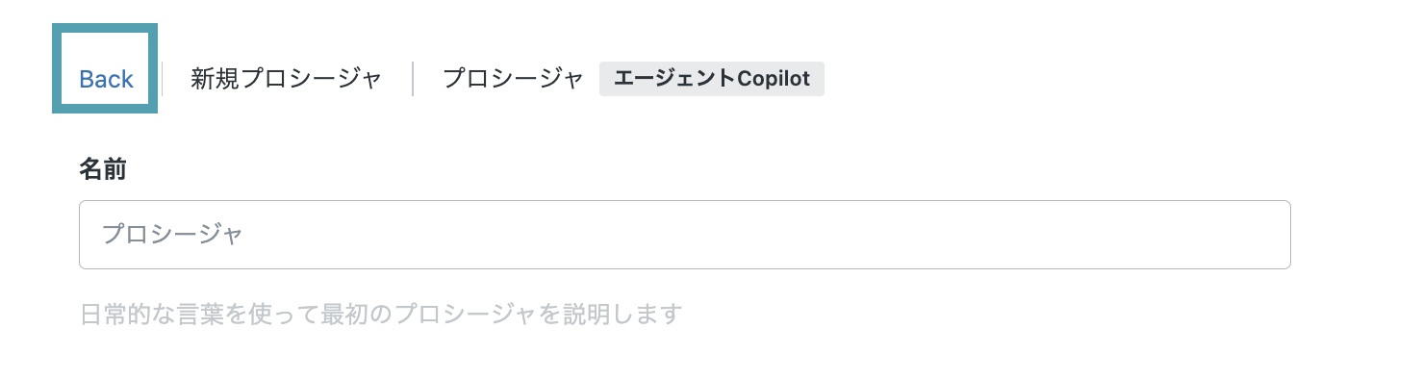This screenshot has width=1422, height=379.
Task: Click the word エージェント in the gray badge
Action: pos(674,79)
